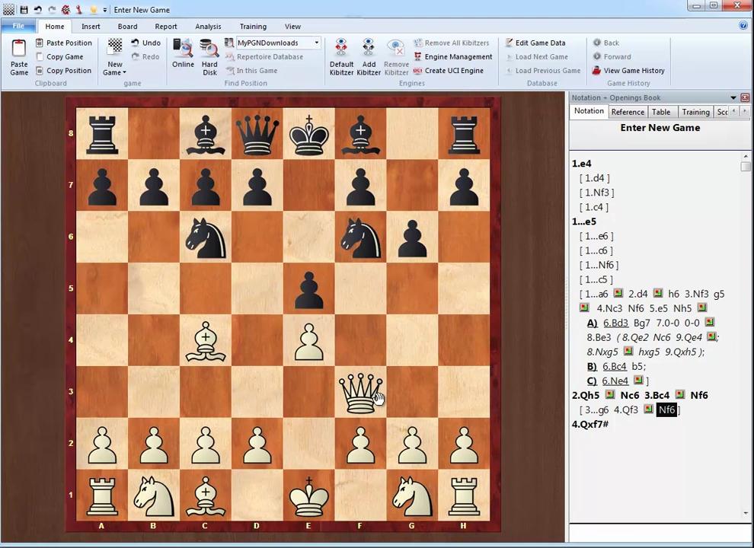This screenshot has width=754, height=548.
Task: Click the white queen on f3
Action: 359,393
